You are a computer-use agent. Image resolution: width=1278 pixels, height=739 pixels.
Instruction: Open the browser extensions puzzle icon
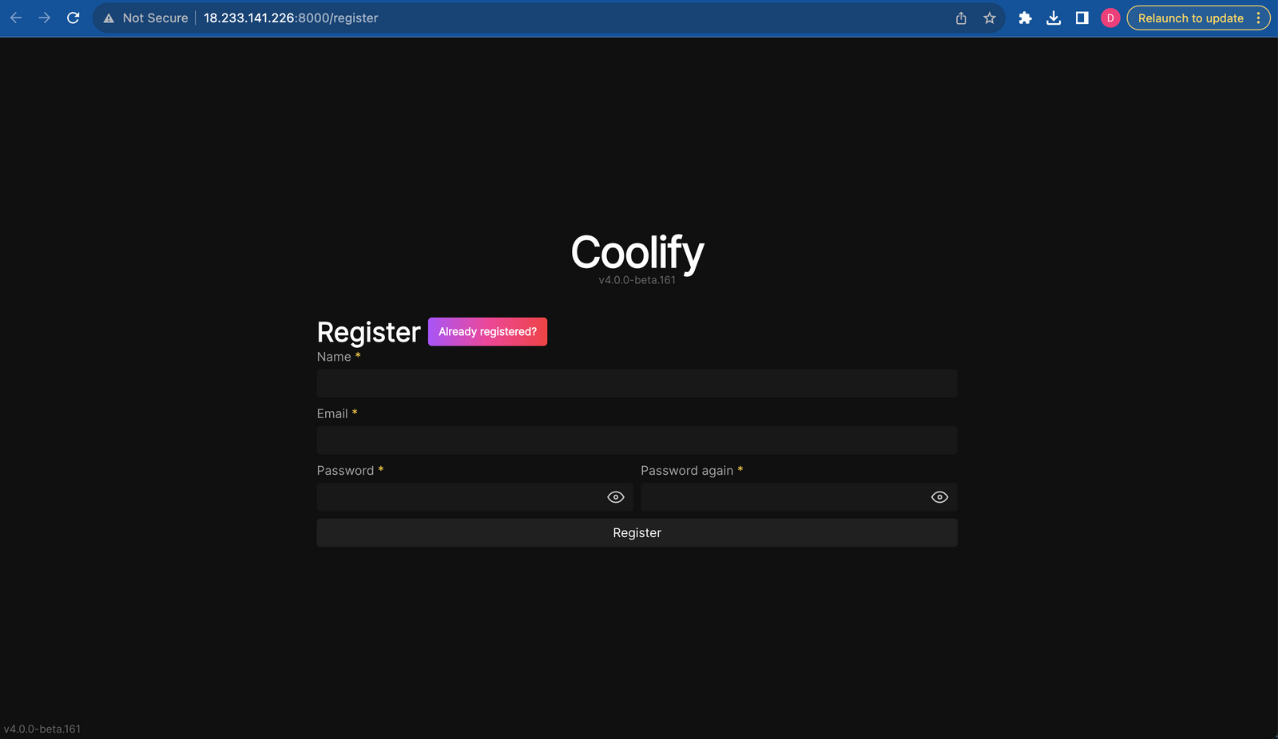click(1025, 18)
